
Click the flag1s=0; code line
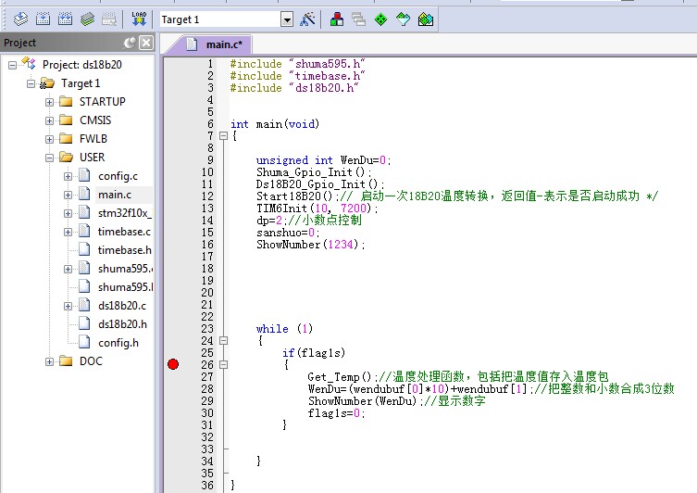pos(336,413)
